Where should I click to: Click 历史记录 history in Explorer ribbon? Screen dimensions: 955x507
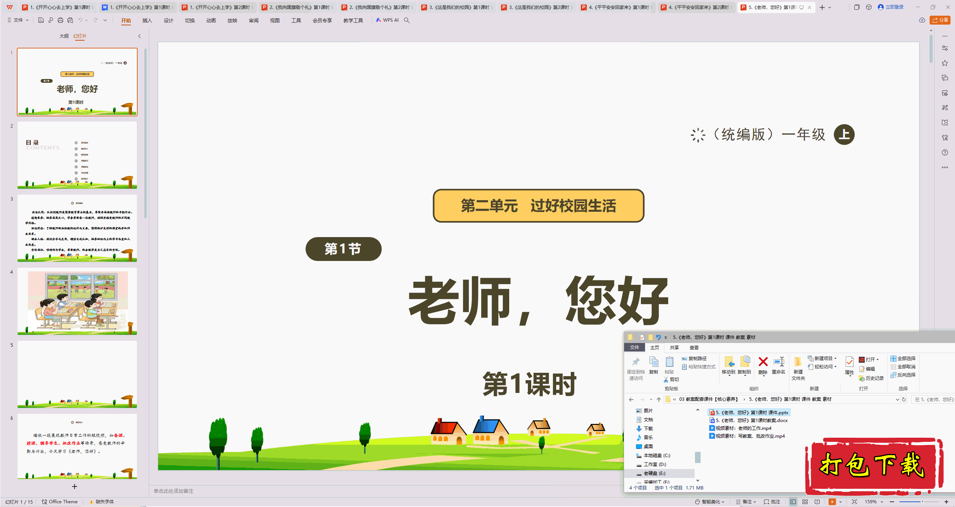point(871,378)
